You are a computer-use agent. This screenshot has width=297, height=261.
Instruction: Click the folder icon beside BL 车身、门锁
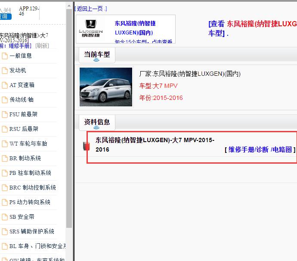pyautogui.click(x=5, y=246)
